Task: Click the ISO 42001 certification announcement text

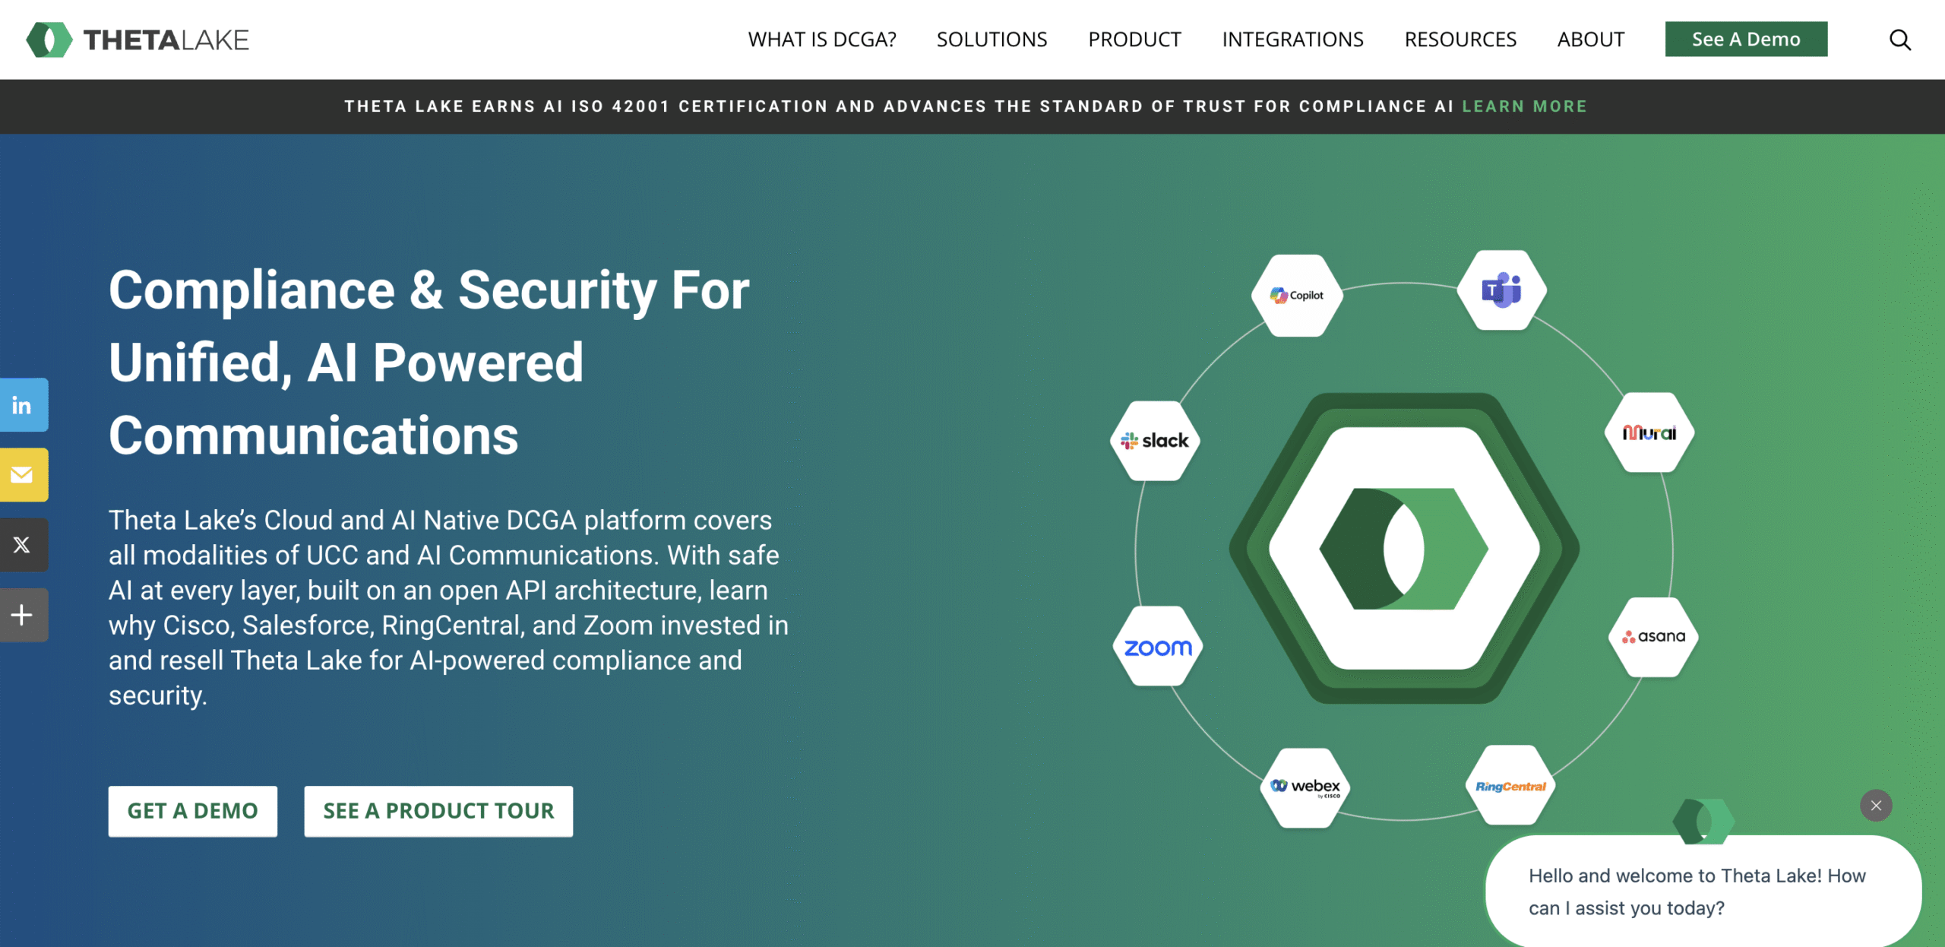Action: (900, 106)
